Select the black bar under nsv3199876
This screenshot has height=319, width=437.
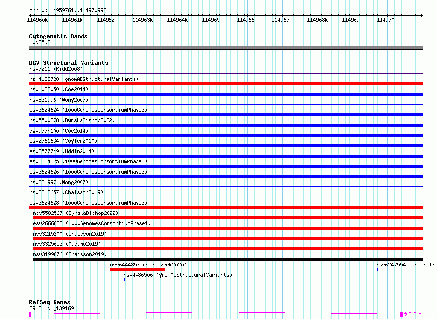pos(228,259)
